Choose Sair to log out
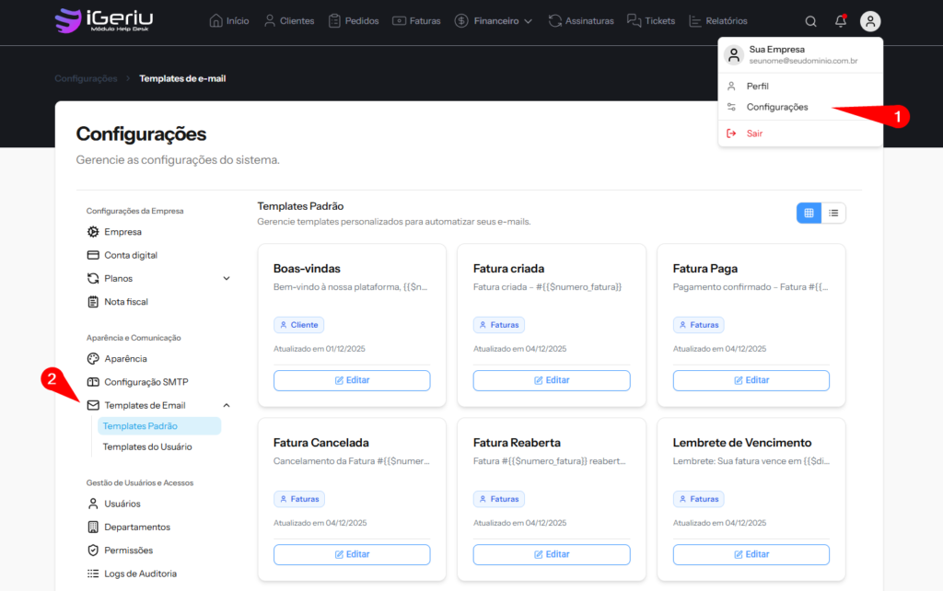This screenshot has width=943, height=591. 754,133
